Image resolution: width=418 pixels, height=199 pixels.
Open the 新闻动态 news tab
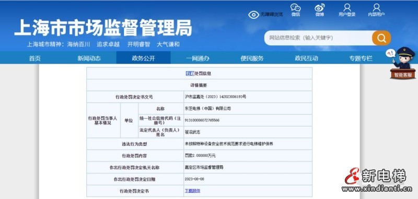click(x=89, y=58)
